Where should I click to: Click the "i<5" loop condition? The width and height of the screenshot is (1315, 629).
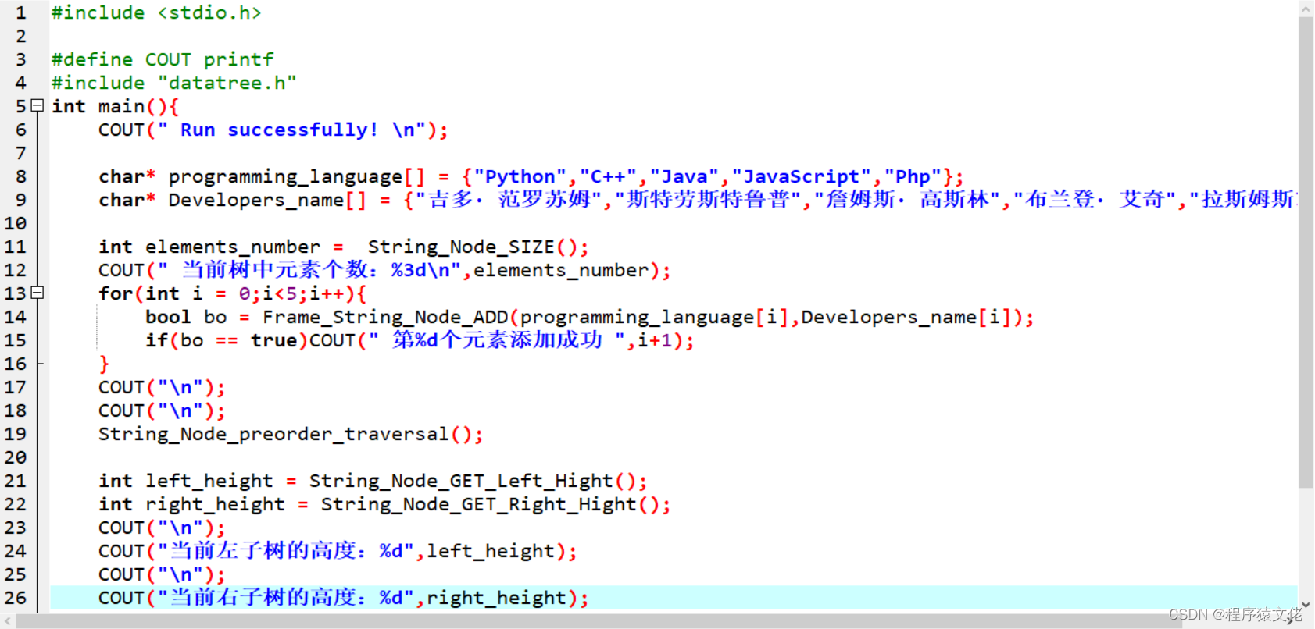[279, 294]
